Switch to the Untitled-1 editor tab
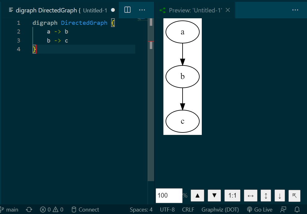The width and height of the screenshot is (307, 214). (59, 10)
